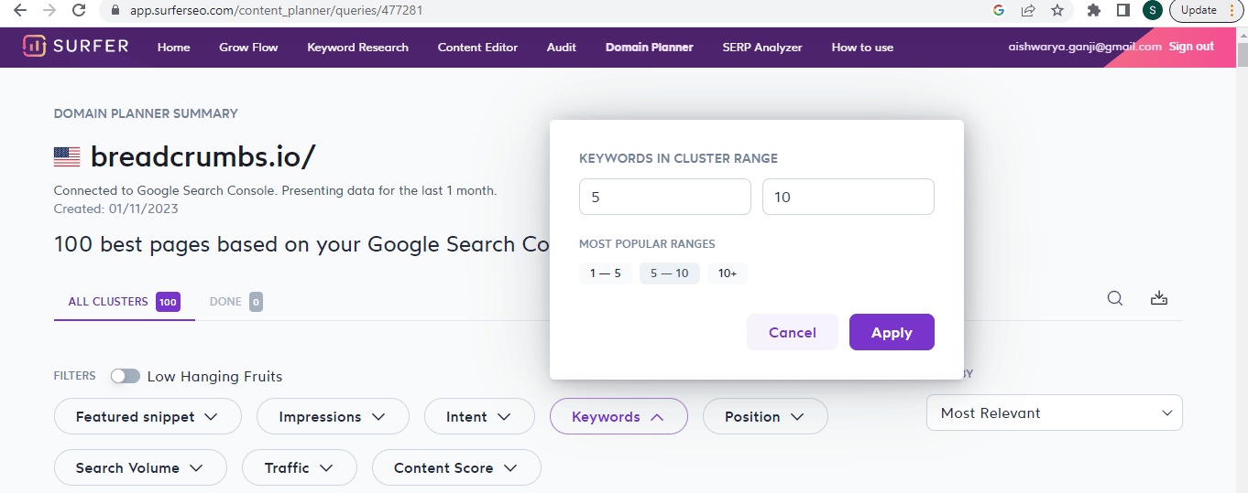The height and width of the screenshot is (493, 1248).
Task: Click the share page icon
Action: [x=1028, y=11]
